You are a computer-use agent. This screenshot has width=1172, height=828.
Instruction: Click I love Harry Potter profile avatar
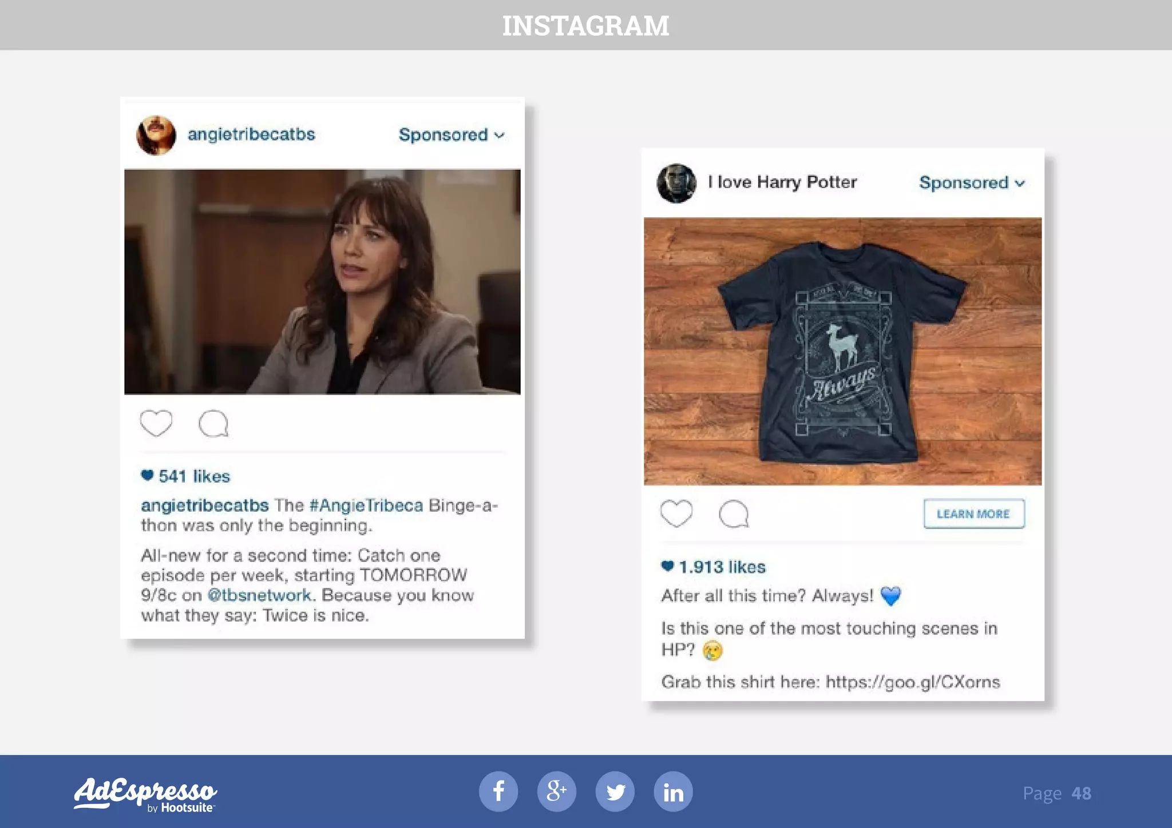click(676, 184)
